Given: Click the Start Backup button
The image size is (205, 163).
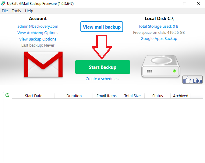Looking at the screenshot, I should 103,67.
